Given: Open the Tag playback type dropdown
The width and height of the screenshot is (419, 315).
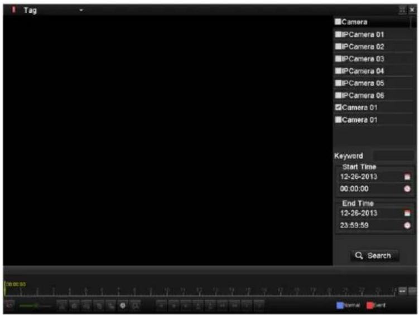Looking at the screenshot, I should 54,10.
